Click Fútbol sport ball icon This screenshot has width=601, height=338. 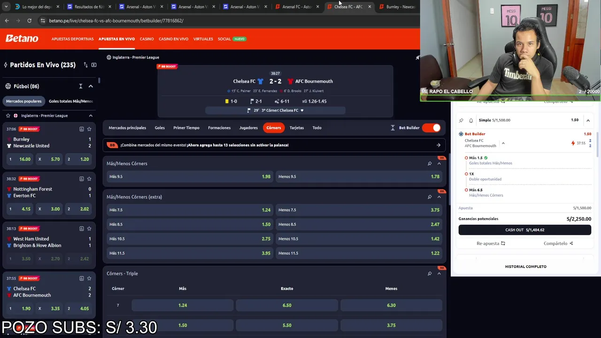(x=8, y=86)
